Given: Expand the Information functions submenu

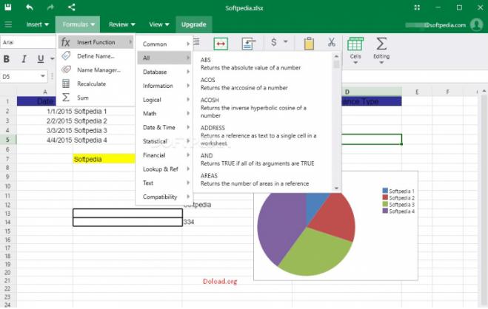Looking at the screenshot, I should coord(164,86).
